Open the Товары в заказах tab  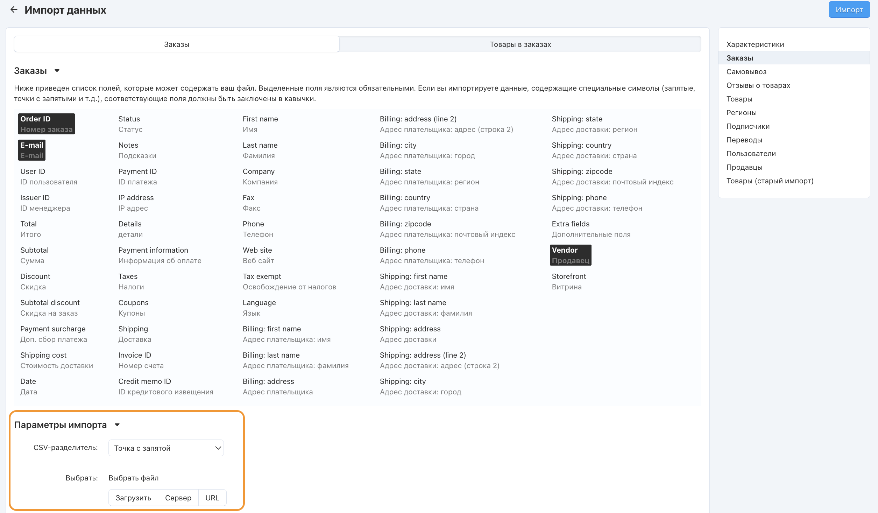(520, 44)
